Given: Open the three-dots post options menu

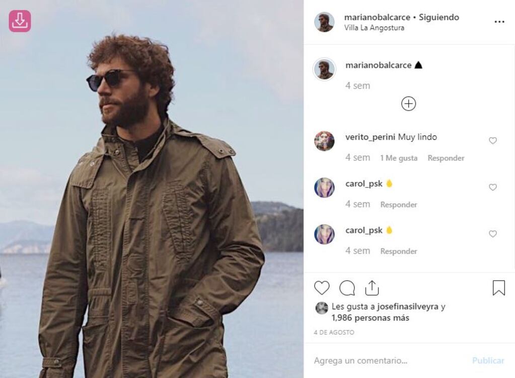Looking at the screenshot, I should coord(499,22).
